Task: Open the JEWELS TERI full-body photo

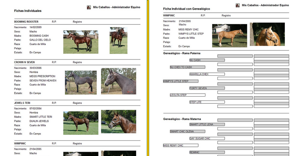Action: [81, 123]
